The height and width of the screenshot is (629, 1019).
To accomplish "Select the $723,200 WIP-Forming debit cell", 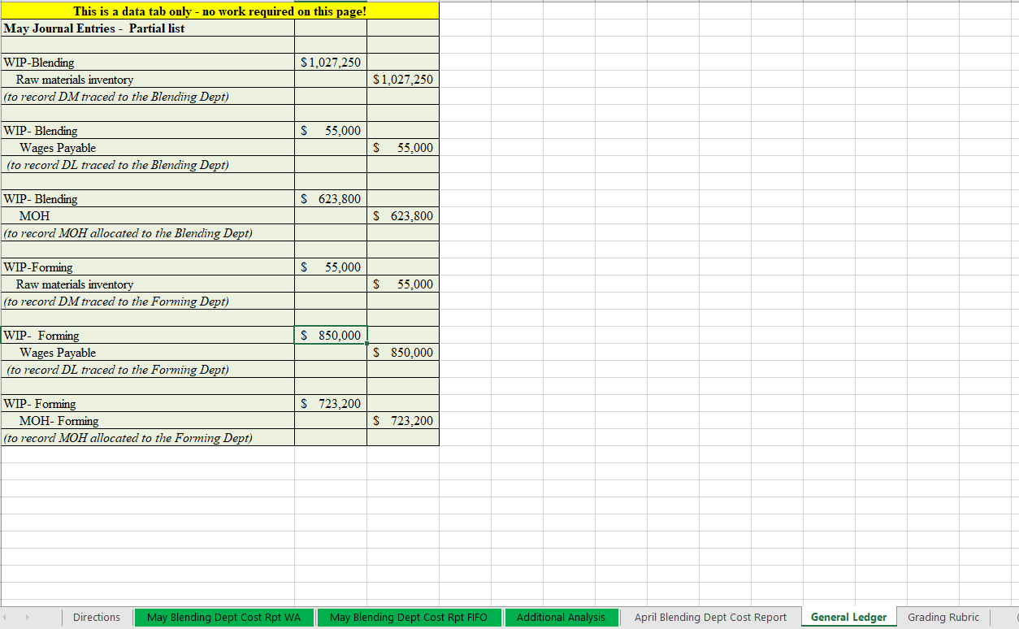I will [x=330, y=403].
